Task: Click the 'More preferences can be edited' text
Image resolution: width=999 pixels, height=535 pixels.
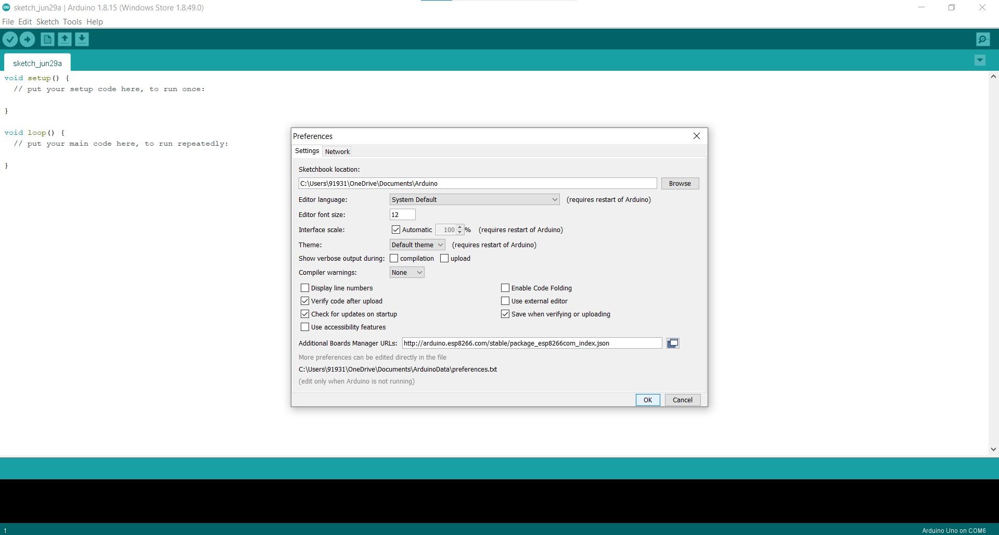Action: [373, 357]
